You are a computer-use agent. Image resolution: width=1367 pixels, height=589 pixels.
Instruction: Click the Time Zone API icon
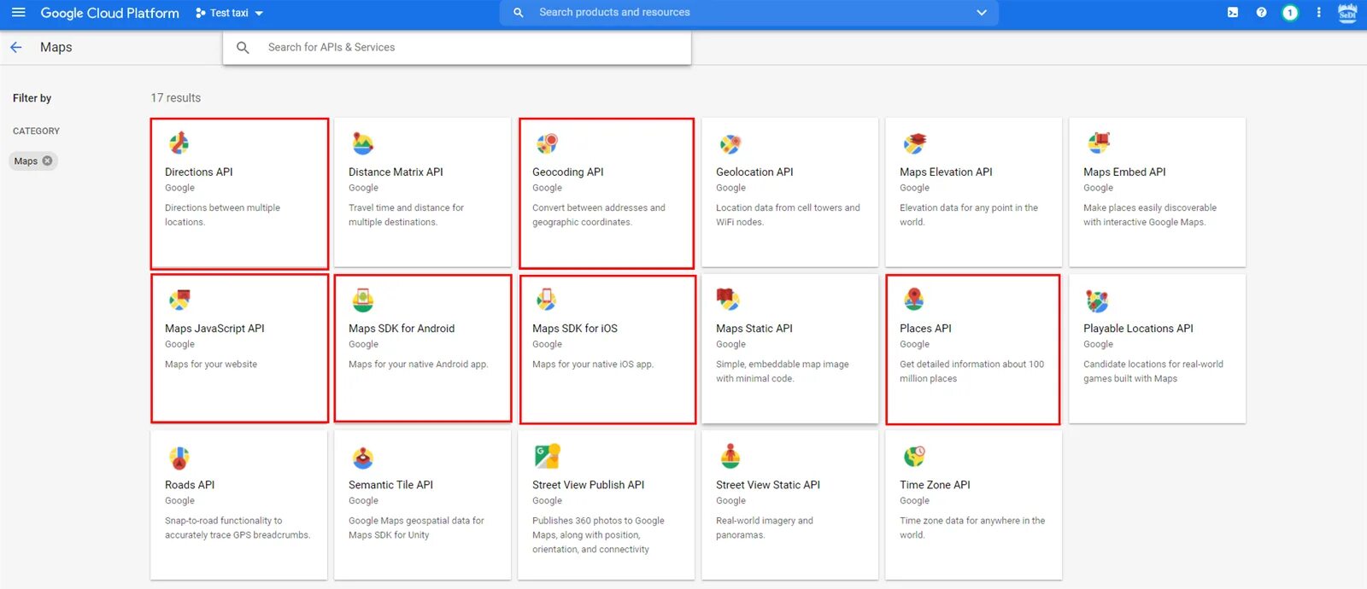pyautogui.click(x=913, y=457)
